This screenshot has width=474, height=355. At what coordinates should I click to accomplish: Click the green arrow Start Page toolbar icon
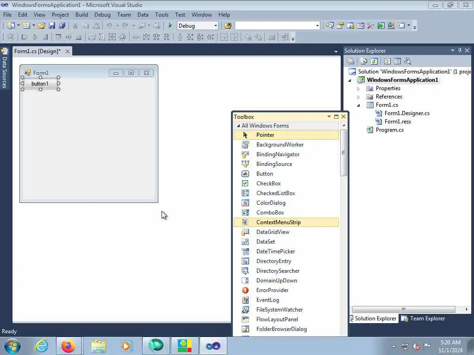pos(381,26)
